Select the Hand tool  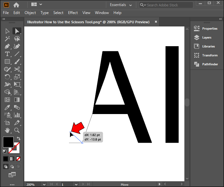[7, 130]
